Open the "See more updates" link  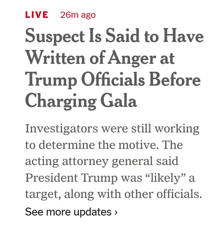click(x=68, y=212)
